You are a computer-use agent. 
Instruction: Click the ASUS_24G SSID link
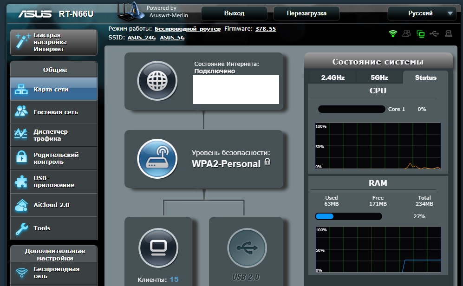(142, 38)
